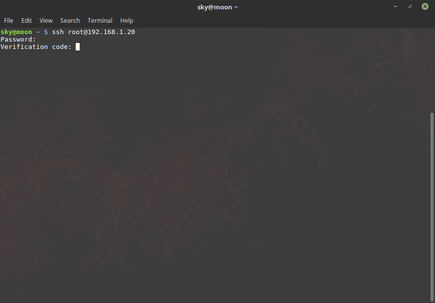
Task: Click the word "ssh" in the command
Action: (x=58, y=32)
